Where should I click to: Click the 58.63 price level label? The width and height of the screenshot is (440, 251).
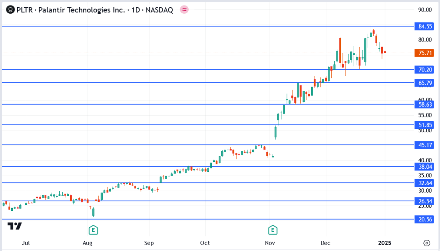pyautogui.click(x=425, y=104)
